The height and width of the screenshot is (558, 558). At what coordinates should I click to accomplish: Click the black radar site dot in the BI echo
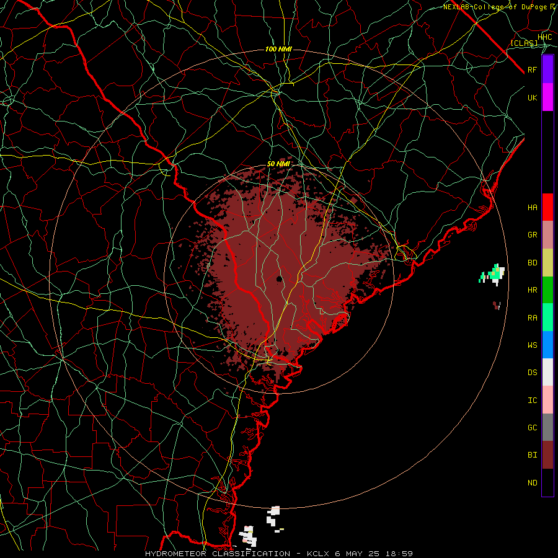[x=280, y=278]
